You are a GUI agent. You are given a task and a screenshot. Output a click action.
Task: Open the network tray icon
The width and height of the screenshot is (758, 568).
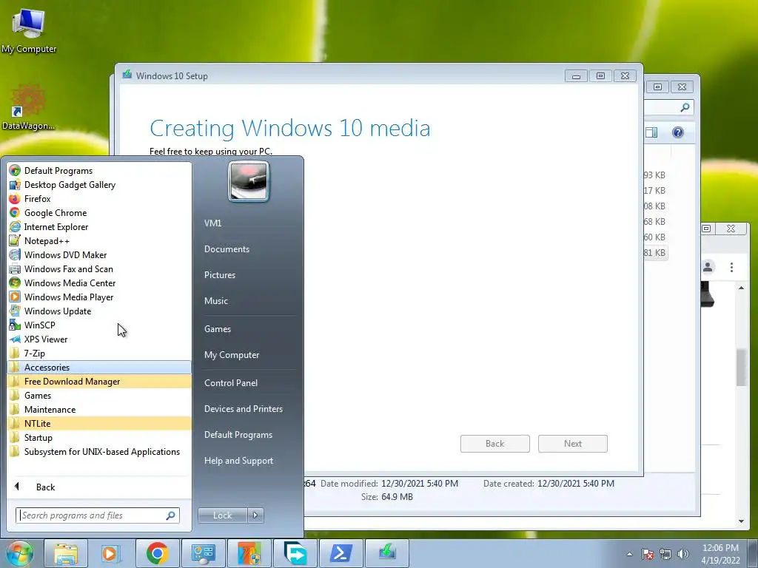665,554
